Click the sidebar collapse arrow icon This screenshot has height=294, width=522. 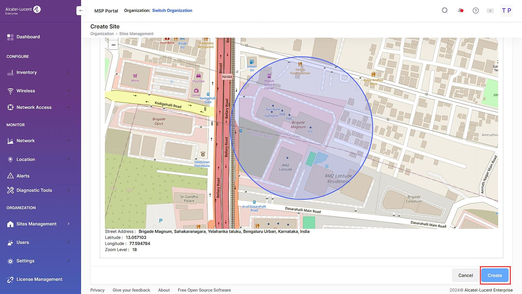(81, 10)
